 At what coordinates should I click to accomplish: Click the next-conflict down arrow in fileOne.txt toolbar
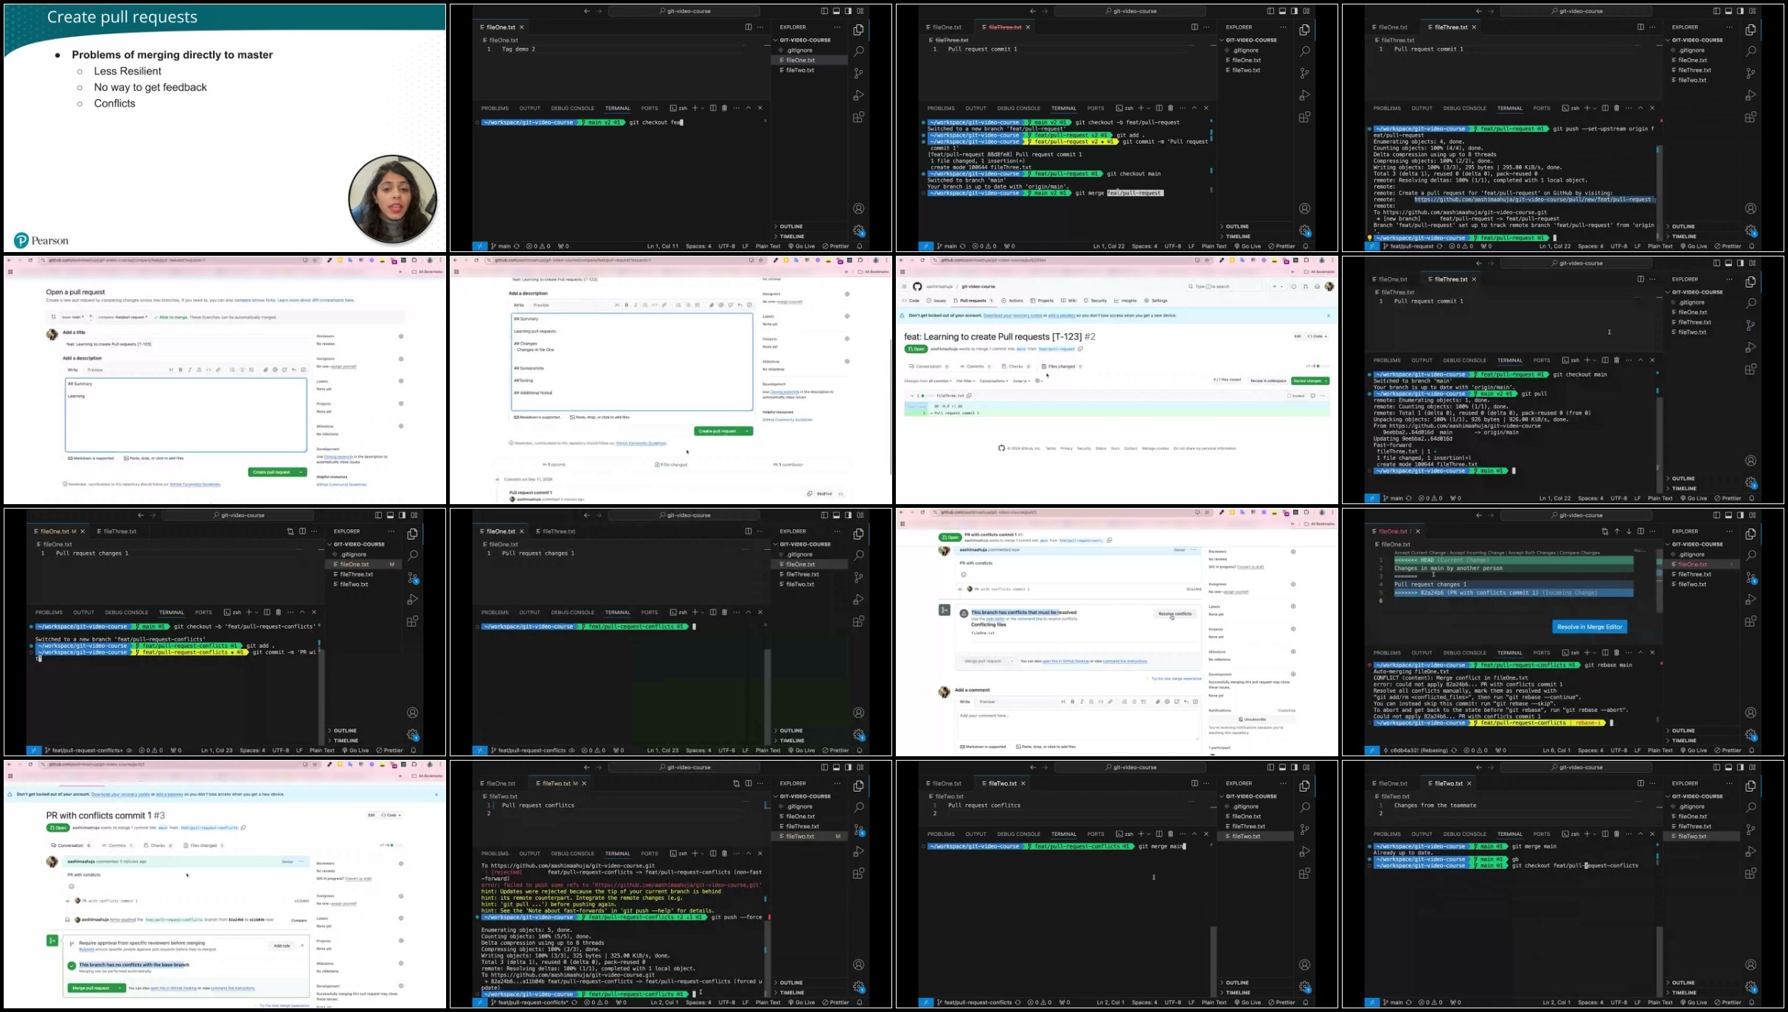click(1629, 531)
